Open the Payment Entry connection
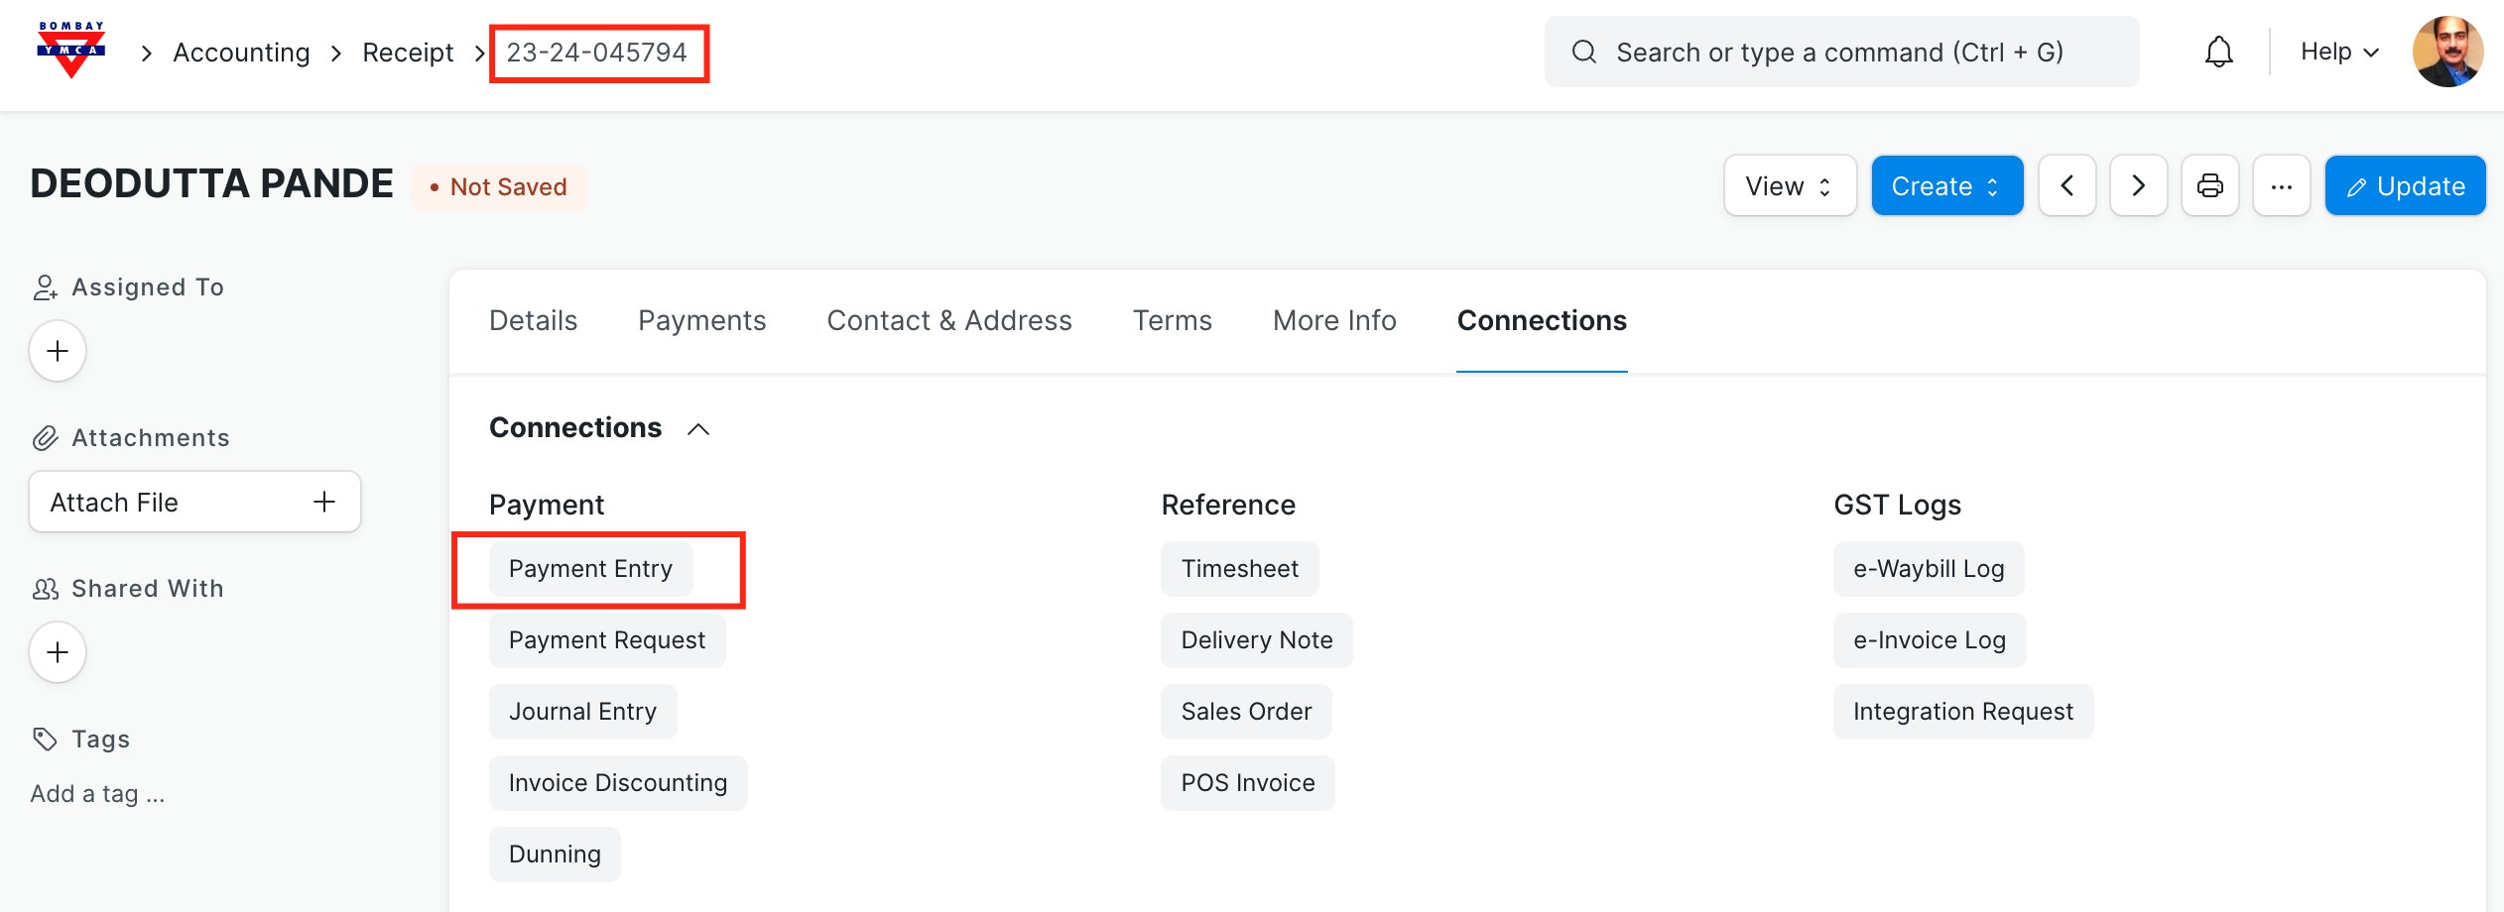The height and width of the screenshot is (912, 2504). 590,569
